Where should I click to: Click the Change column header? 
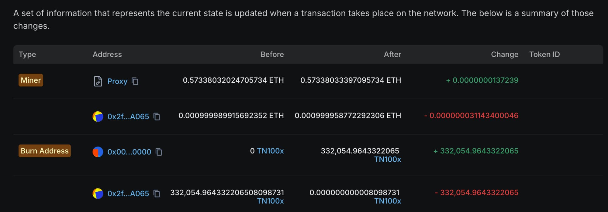click(505, 54)
